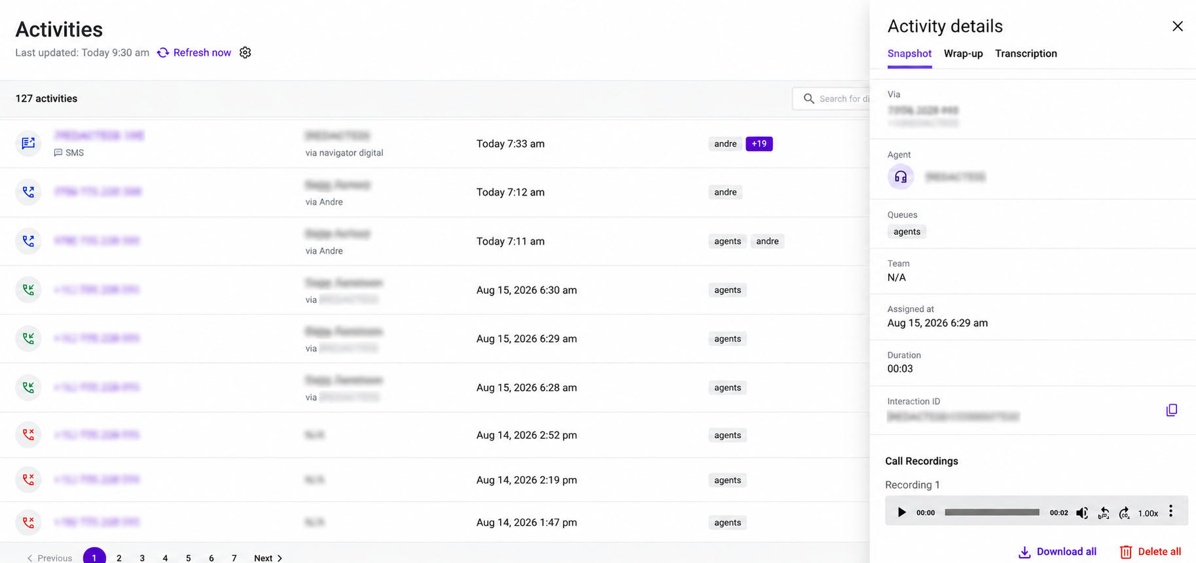Click the 'Today 7:33 am' timestamp
The width and height of the screenshot is (1196, 563).
pos(511,144)
